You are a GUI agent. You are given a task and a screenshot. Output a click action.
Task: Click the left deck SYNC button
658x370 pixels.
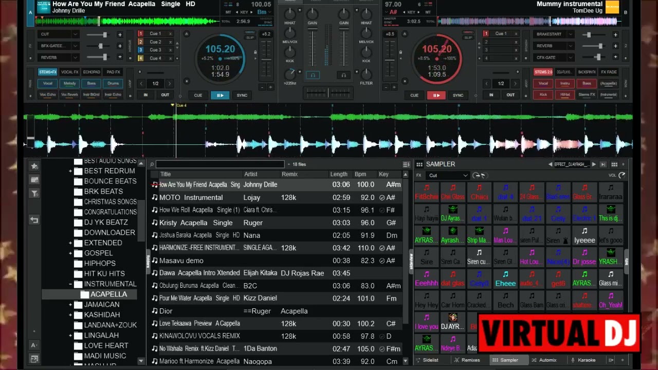(242, 95)
